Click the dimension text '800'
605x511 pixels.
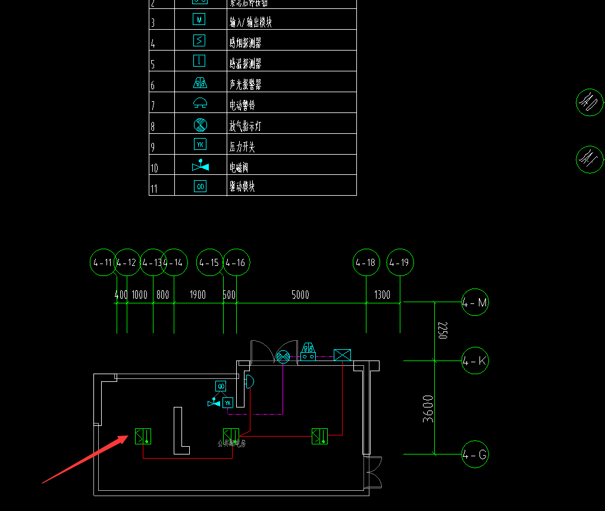click(x=163, y=295)
